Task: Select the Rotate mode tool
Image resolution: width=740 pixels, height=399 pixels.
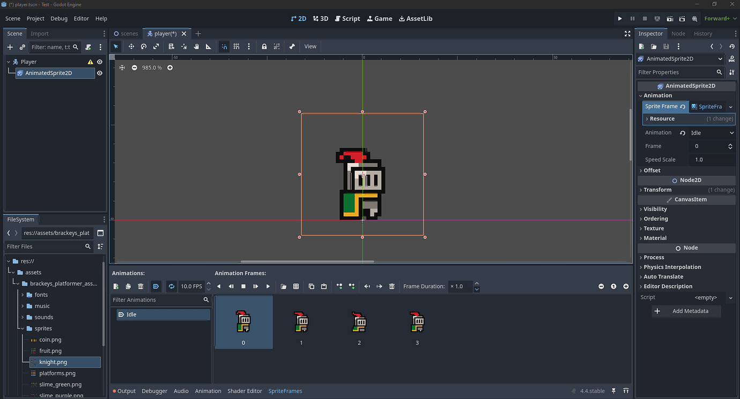Action: pos(144,47)
